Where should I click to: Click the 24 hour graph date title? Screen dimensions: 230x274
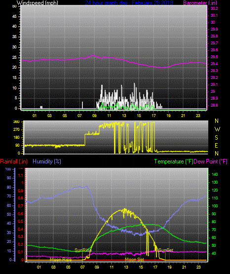coord(129,2)
